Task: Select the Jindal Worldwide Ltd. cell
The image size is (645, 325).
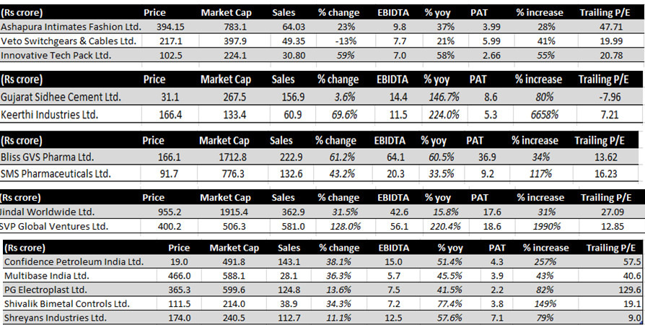Action: [48, 212]
